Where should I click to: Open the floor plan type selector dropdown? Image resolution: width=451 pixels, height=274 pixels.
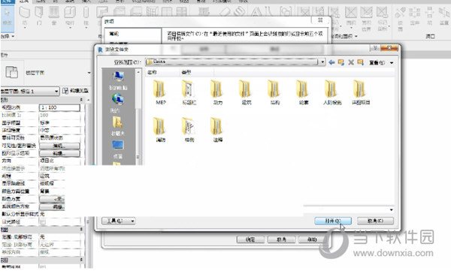(89, 73)
